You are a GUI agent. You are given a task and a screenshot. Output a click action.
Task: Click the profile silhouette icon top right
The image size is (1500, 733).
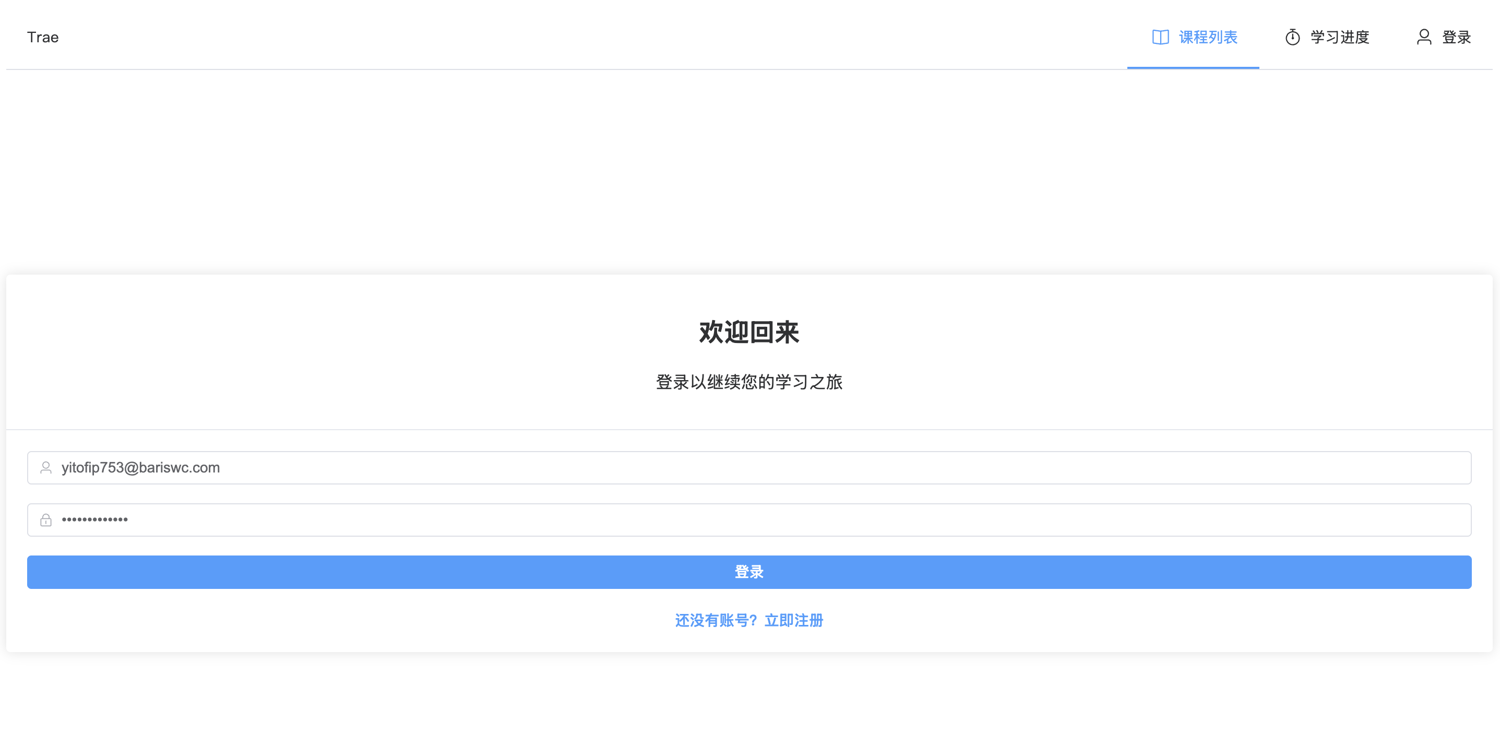tap(1424, 37)
